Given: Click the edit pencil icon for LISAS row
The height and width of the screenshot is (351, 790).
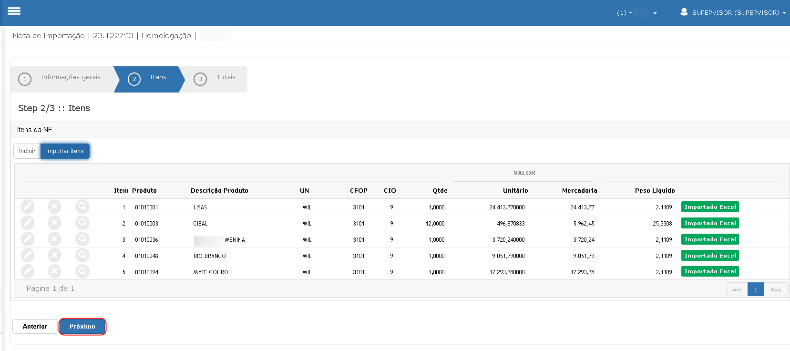Looking at the screenshot, I should [x=28, y=206].
